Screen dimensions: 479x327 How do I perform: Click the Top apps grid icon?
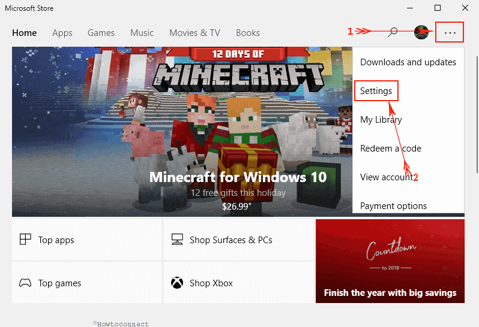coord(25,240)
